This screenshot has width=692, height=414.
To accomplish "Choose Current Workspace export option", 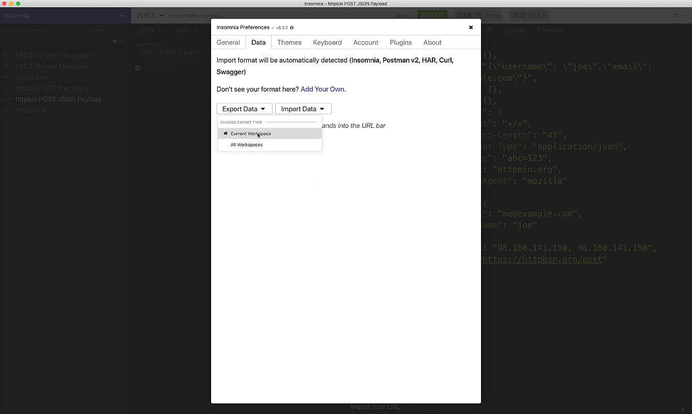I will coord(269,134).
